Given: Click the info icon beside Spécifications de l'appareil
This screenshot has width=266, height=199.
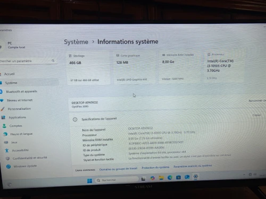Looking at the screenshot, I should pos(75,119).
